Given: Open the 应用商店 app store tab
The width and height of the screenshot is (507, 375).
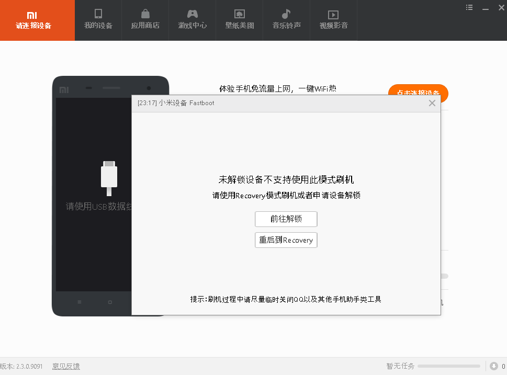Looking at the screenshot, I should tap(145, 20).
